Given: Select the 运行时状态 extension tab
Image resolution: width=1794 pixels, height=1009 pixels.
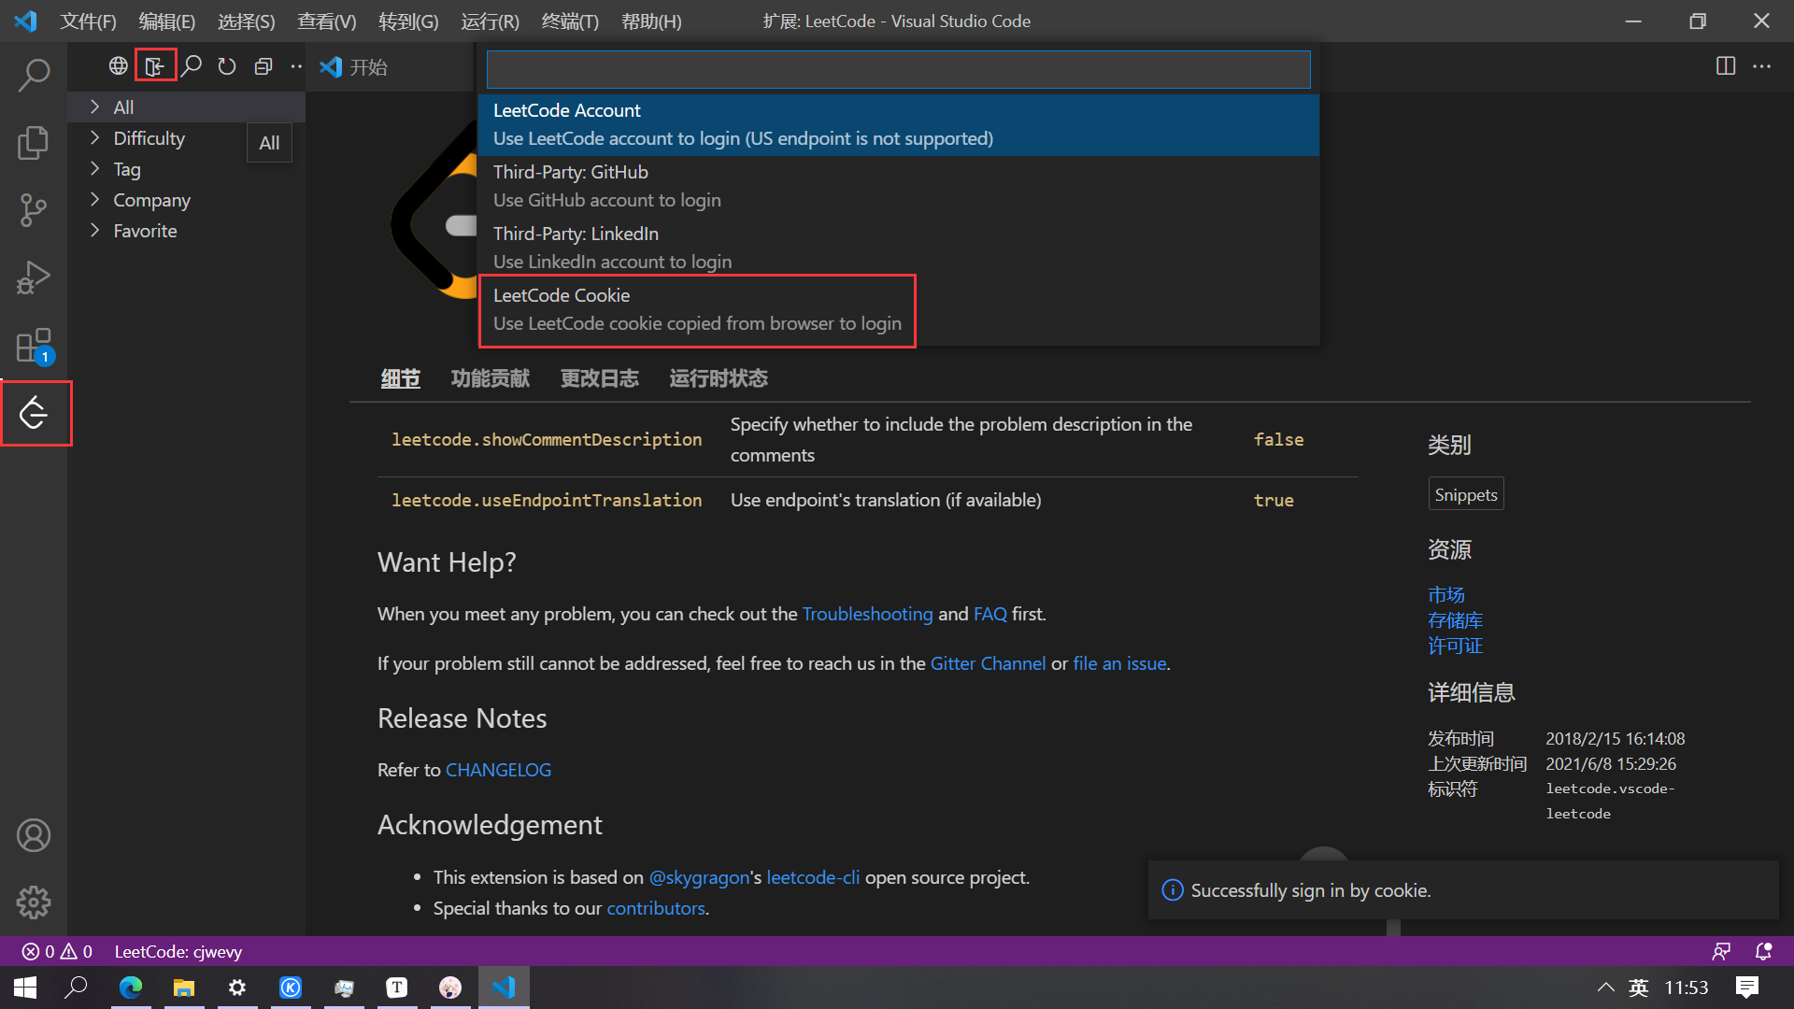Looking at the screenshot, I should coord(718,378).
